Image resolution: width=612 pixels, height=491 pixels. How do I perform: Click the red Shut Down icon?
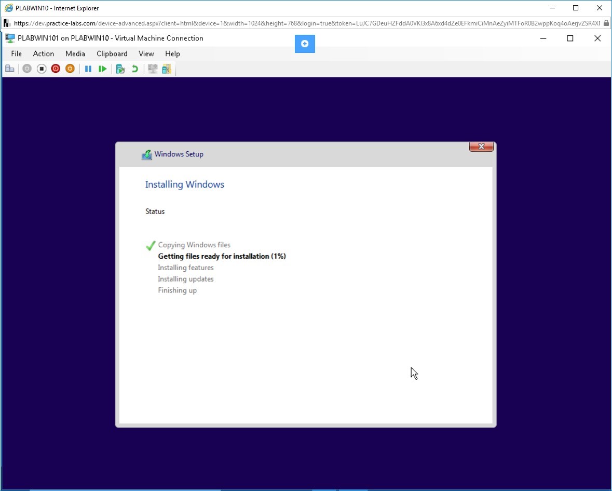(x=56, y=69)
